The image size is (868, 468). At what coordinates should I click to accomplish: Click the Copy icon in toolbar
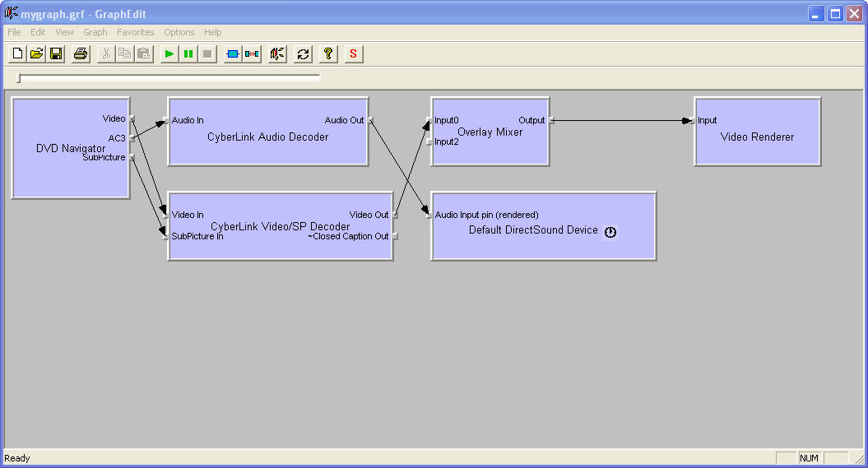tap(125, 53)
